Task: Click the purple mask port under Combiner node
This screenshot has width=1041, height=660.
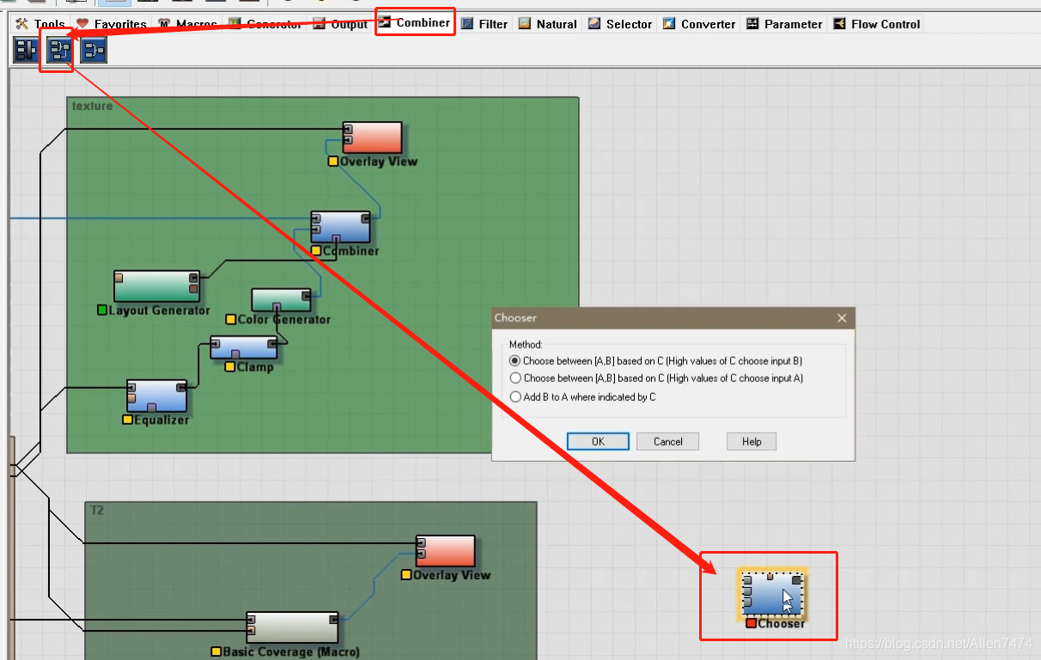Action: tap(337, 240)
